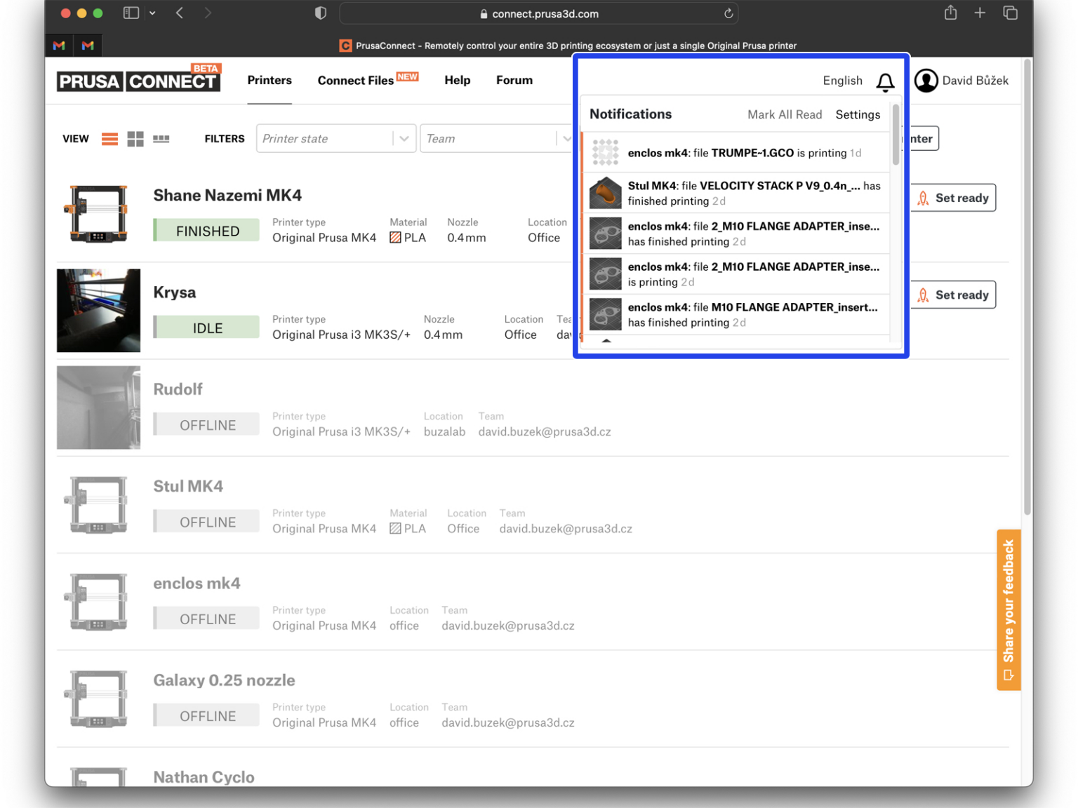Click IDLE status badge of Krysa

[206, 328]
